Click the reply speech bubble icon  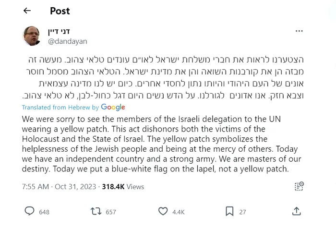[30, 211]
